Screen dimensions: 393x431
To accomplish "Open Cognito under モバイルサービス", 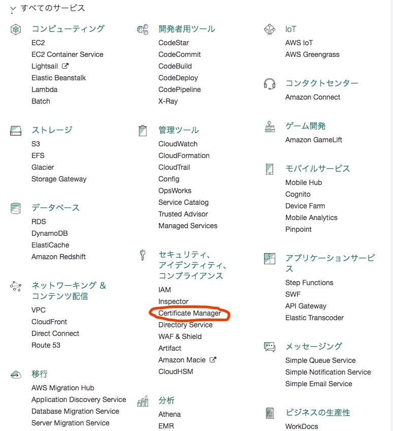I will point(298,194).
